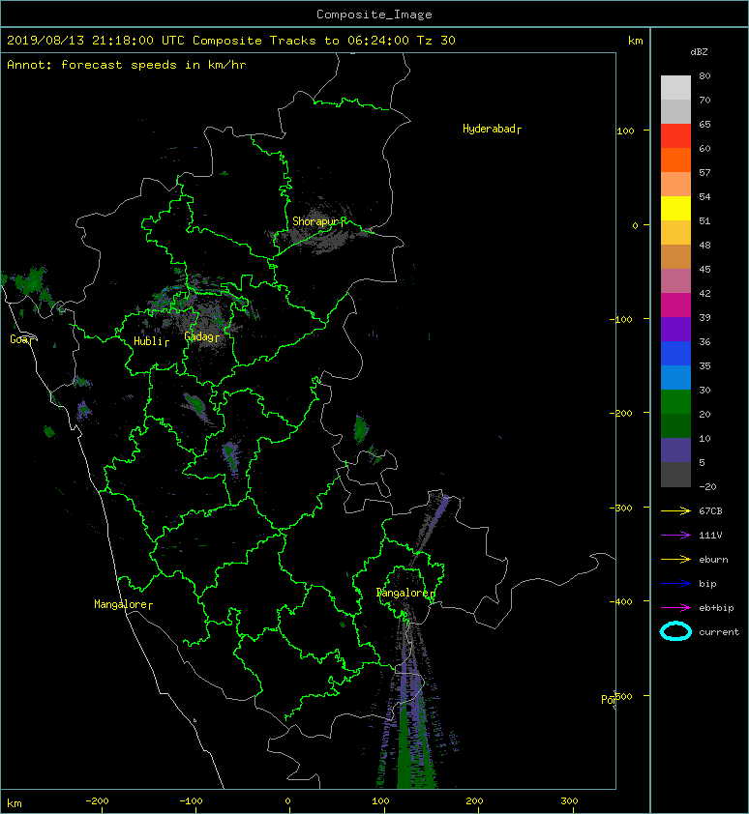Click the 111V purple arrow legend icon
Screen dimensions: 749x814
tap(675, 536)
